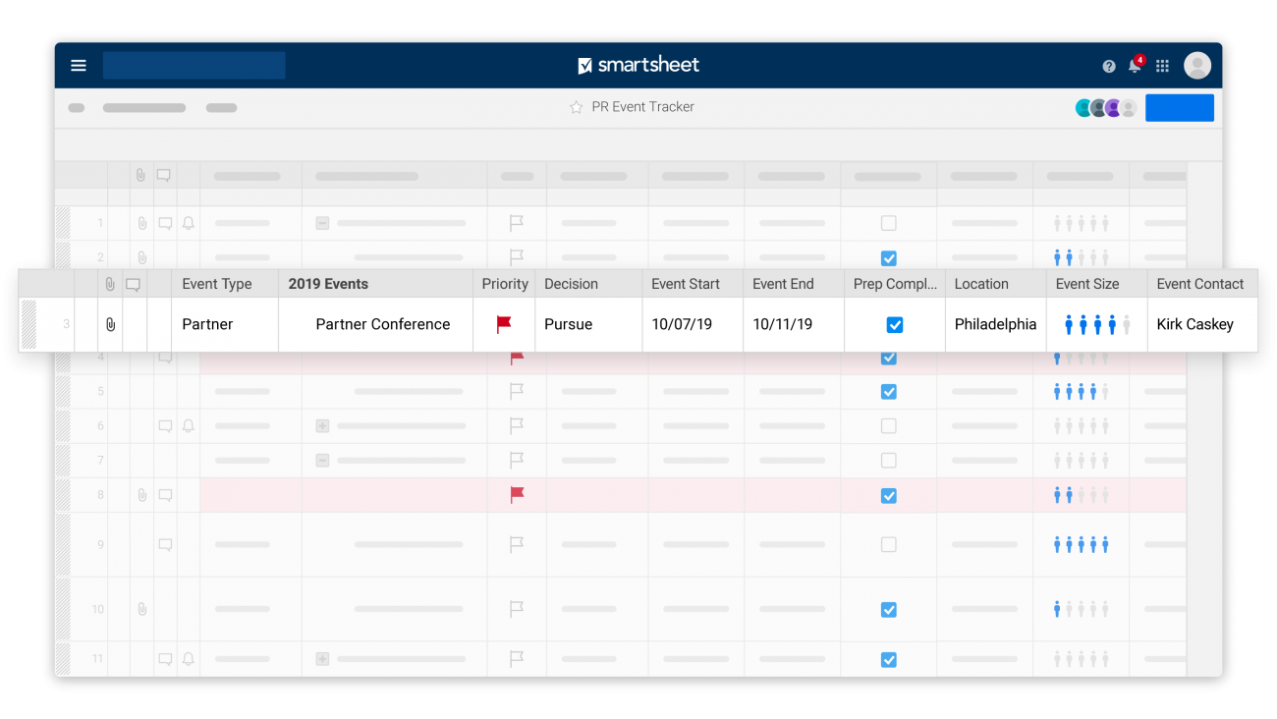Open the comment icon on row 4
This screenshot has height=719, width=1277.
(165, 358)
